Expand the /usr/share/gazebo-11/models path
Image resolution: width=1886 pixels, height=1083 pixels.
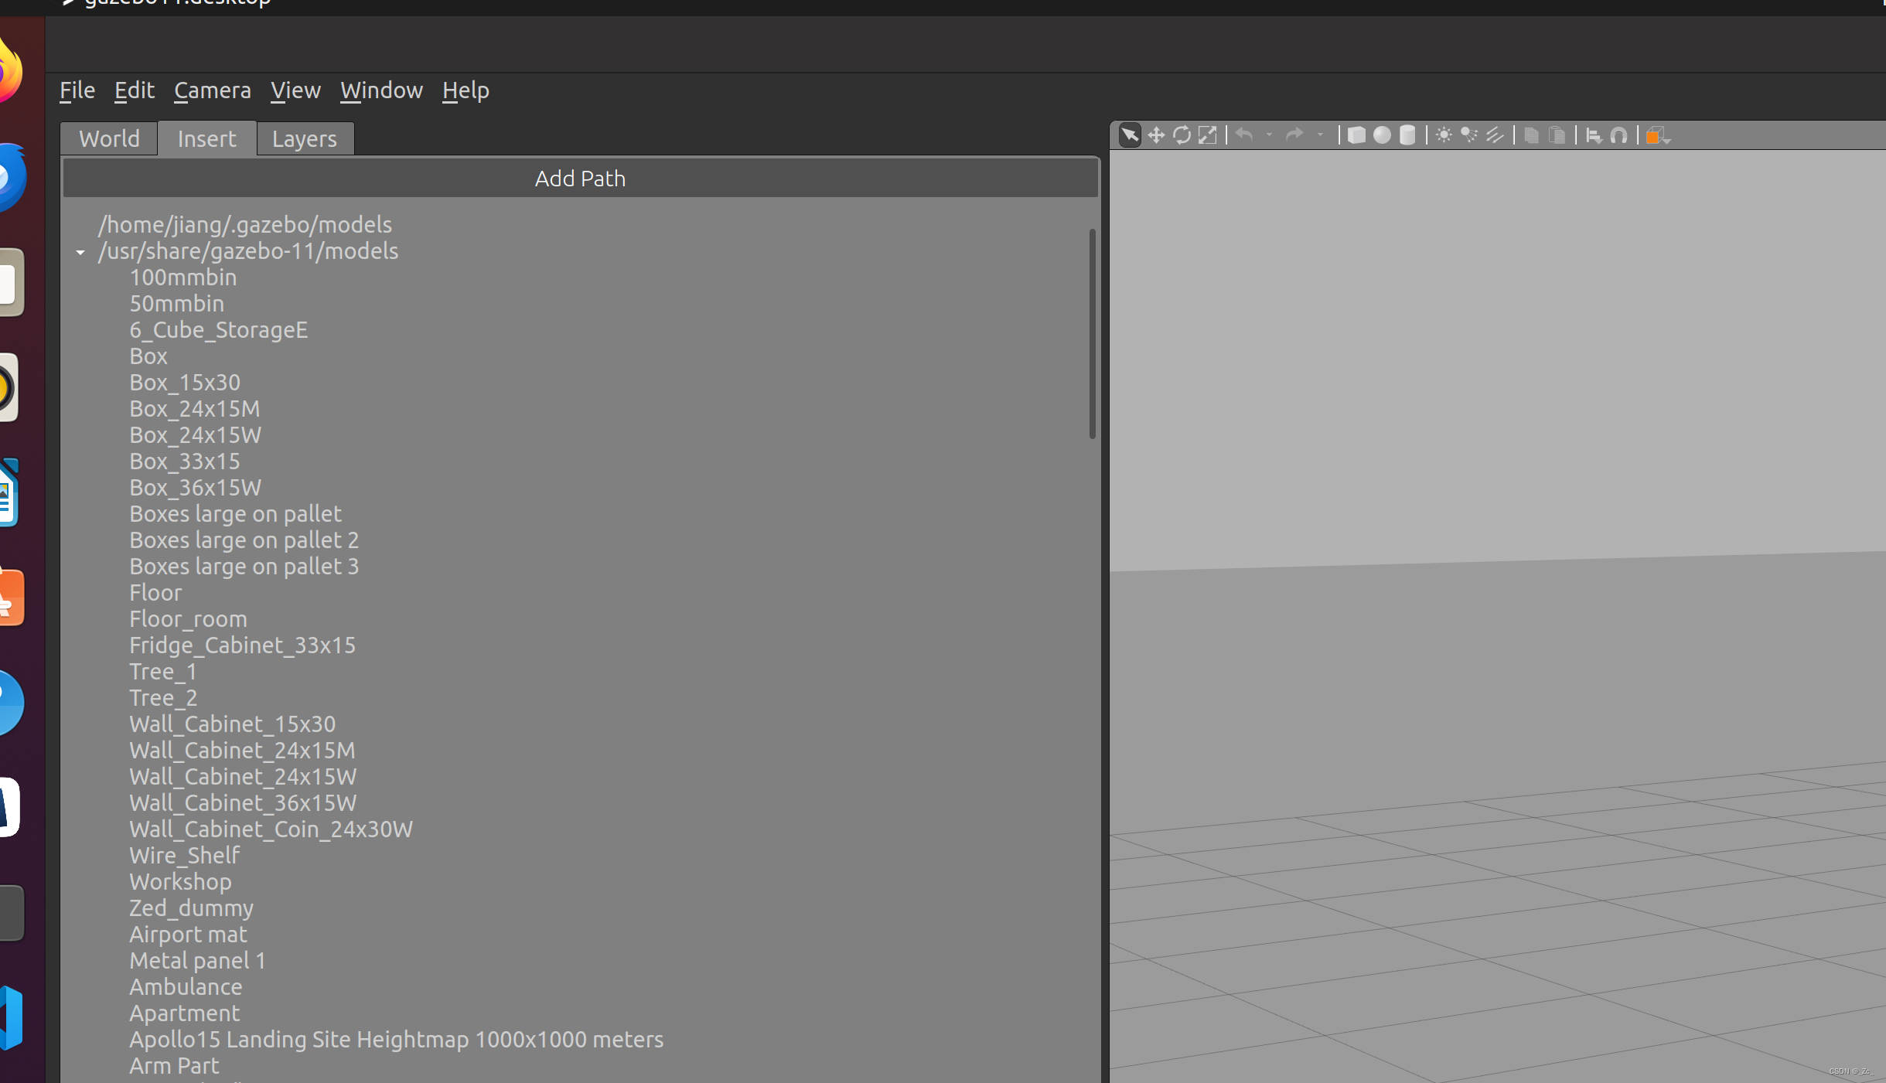point(82,251)
